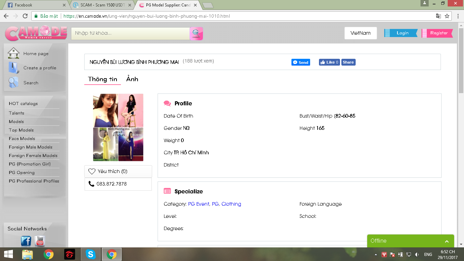Open Foreign Female Models category
The height and width of the screenshot is (261, 464).
pyautogui.click(x=33, y=155)
